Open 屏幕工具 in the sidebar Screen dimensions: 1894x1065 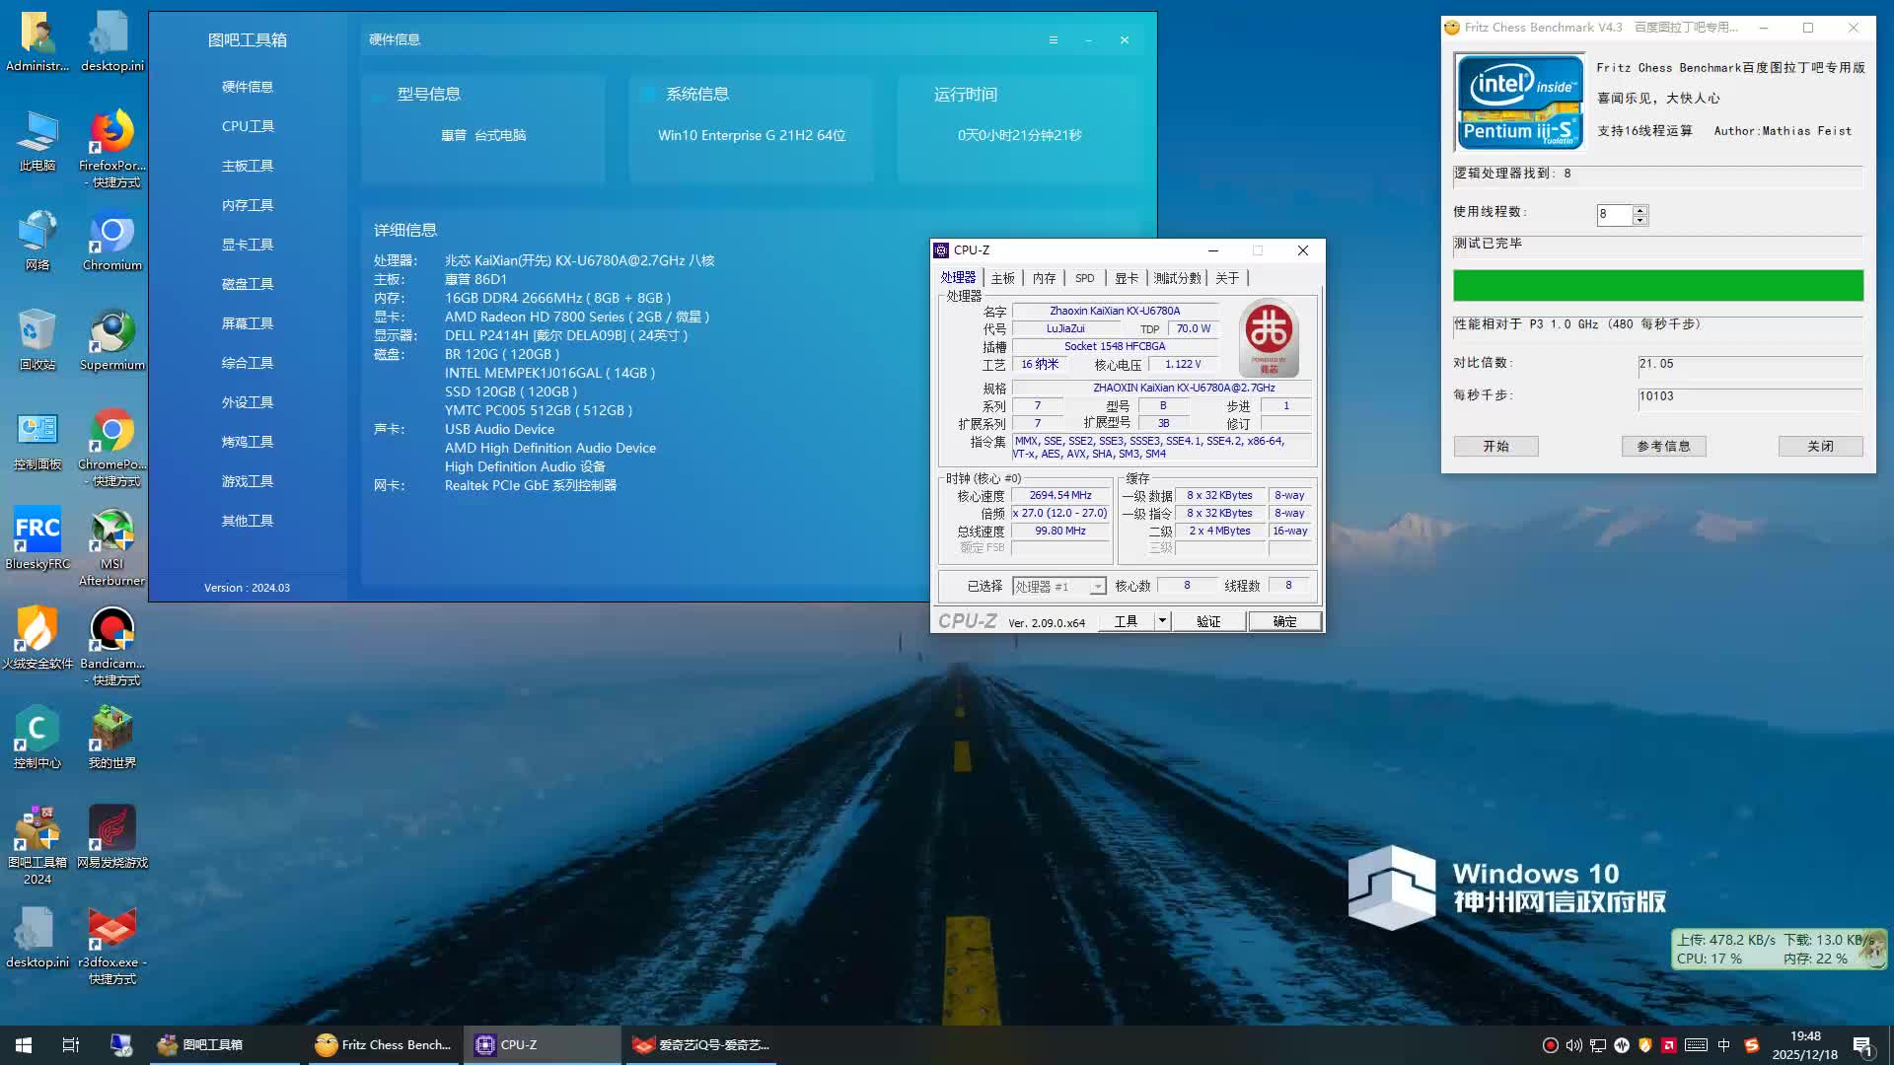point(248,323)
